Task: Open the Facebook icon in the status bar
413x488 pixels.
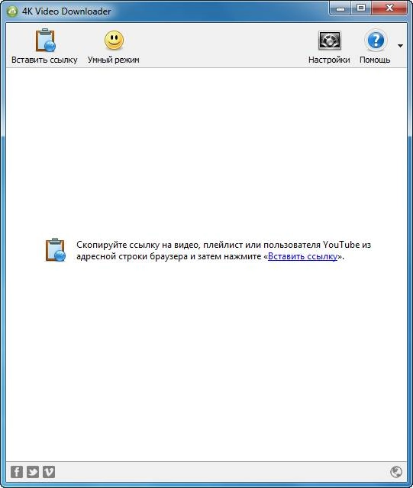Action: [17, 472]
